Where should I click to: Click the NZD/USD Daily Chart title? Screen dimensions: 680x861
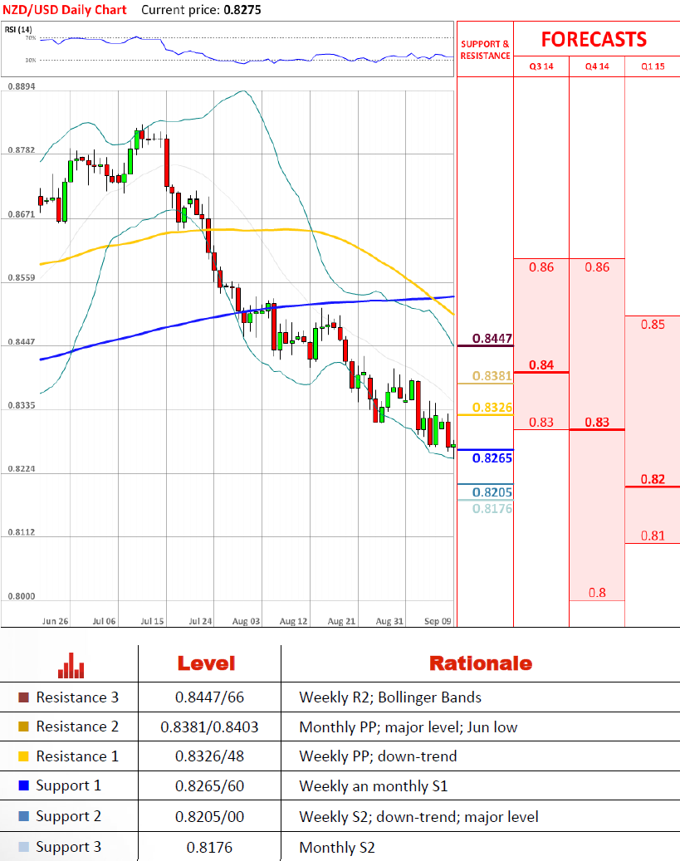64,10
